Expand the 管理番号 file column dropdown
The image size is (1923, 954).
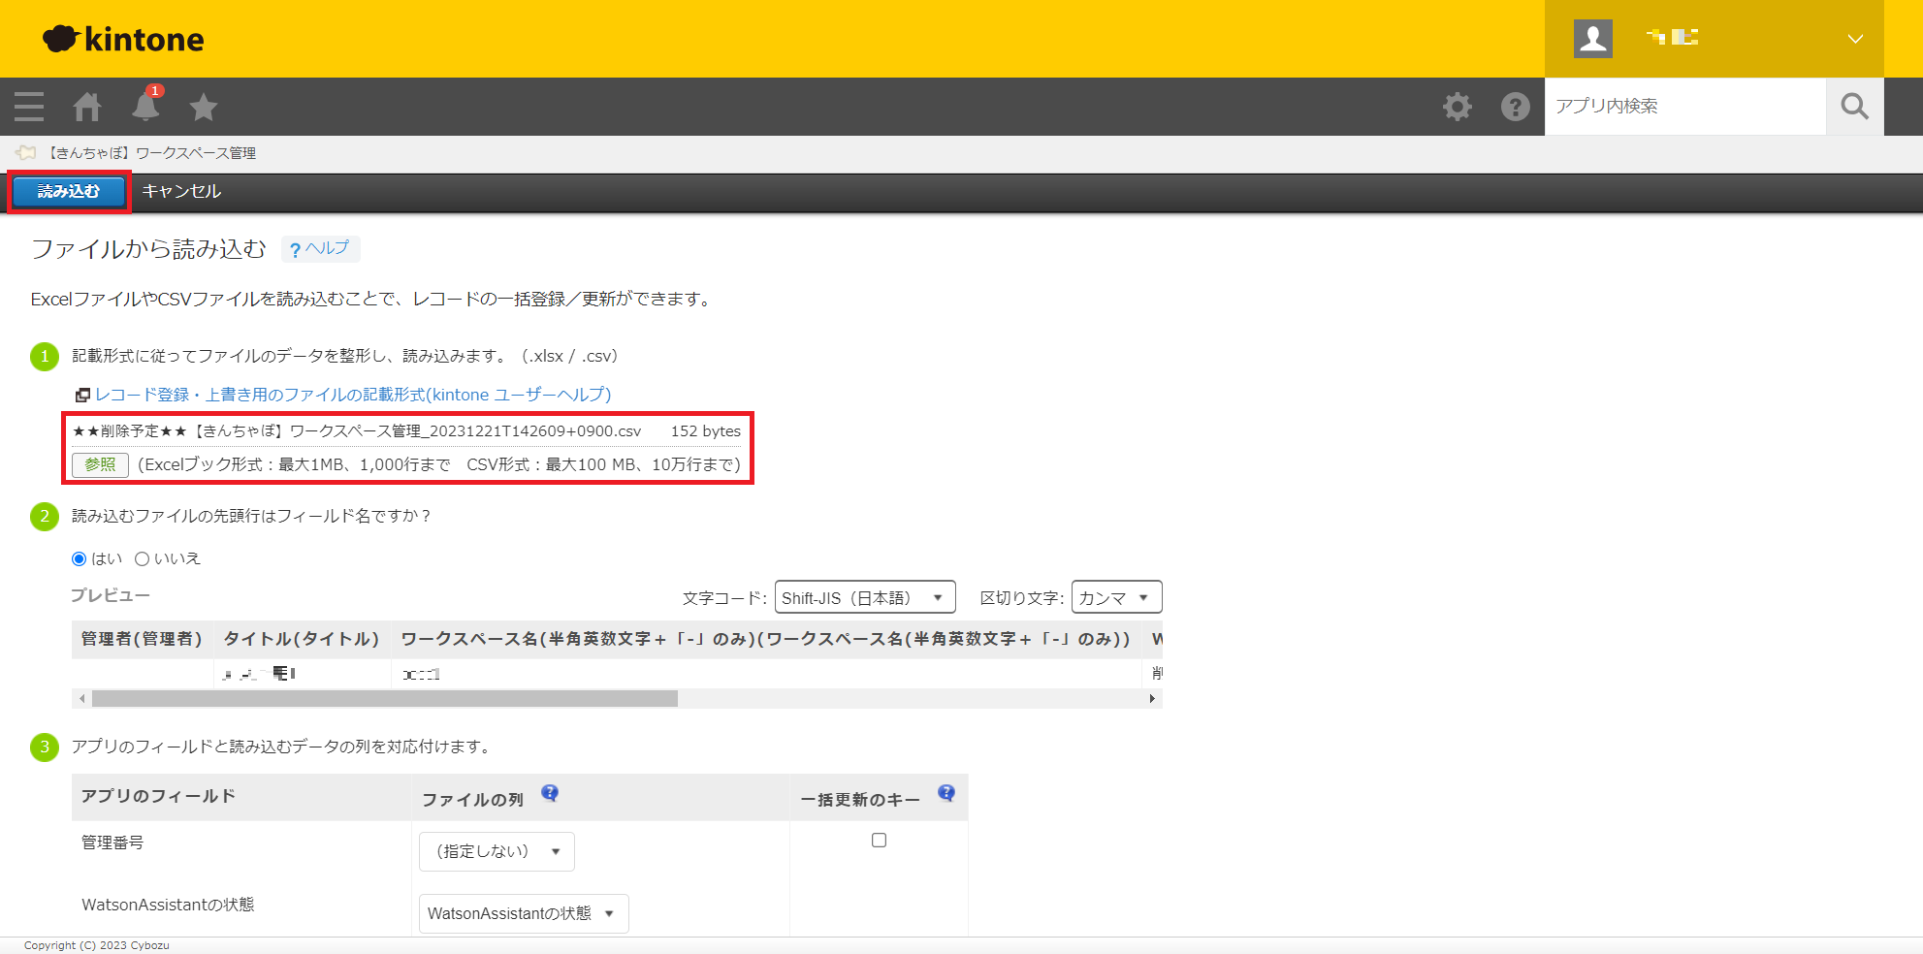[x=497, y=851]
